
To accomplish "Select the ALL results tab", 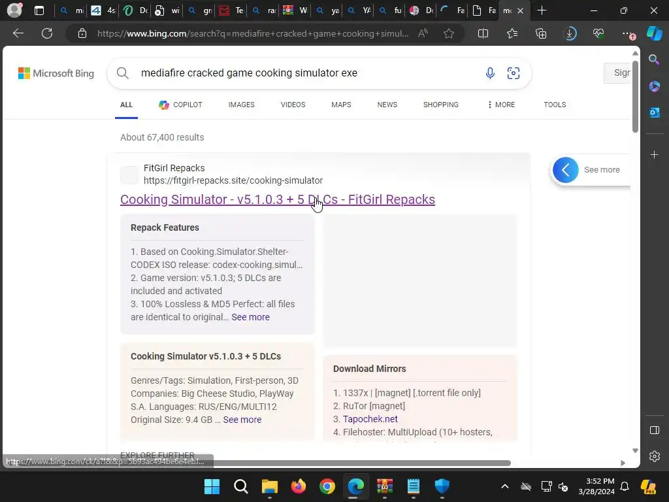I will coord(126,105).
